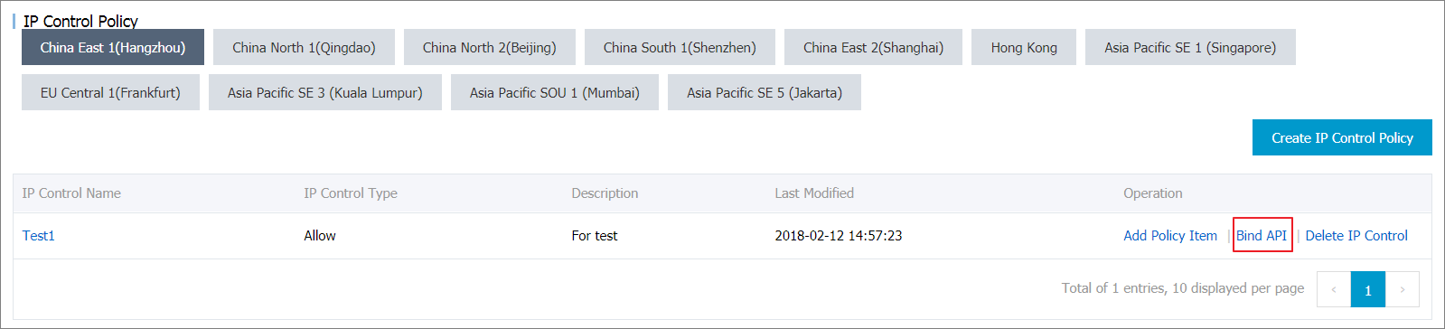The image size is (1445, 329).
Task: Open the Test1 policy link
Action: [x=39, y=235]
